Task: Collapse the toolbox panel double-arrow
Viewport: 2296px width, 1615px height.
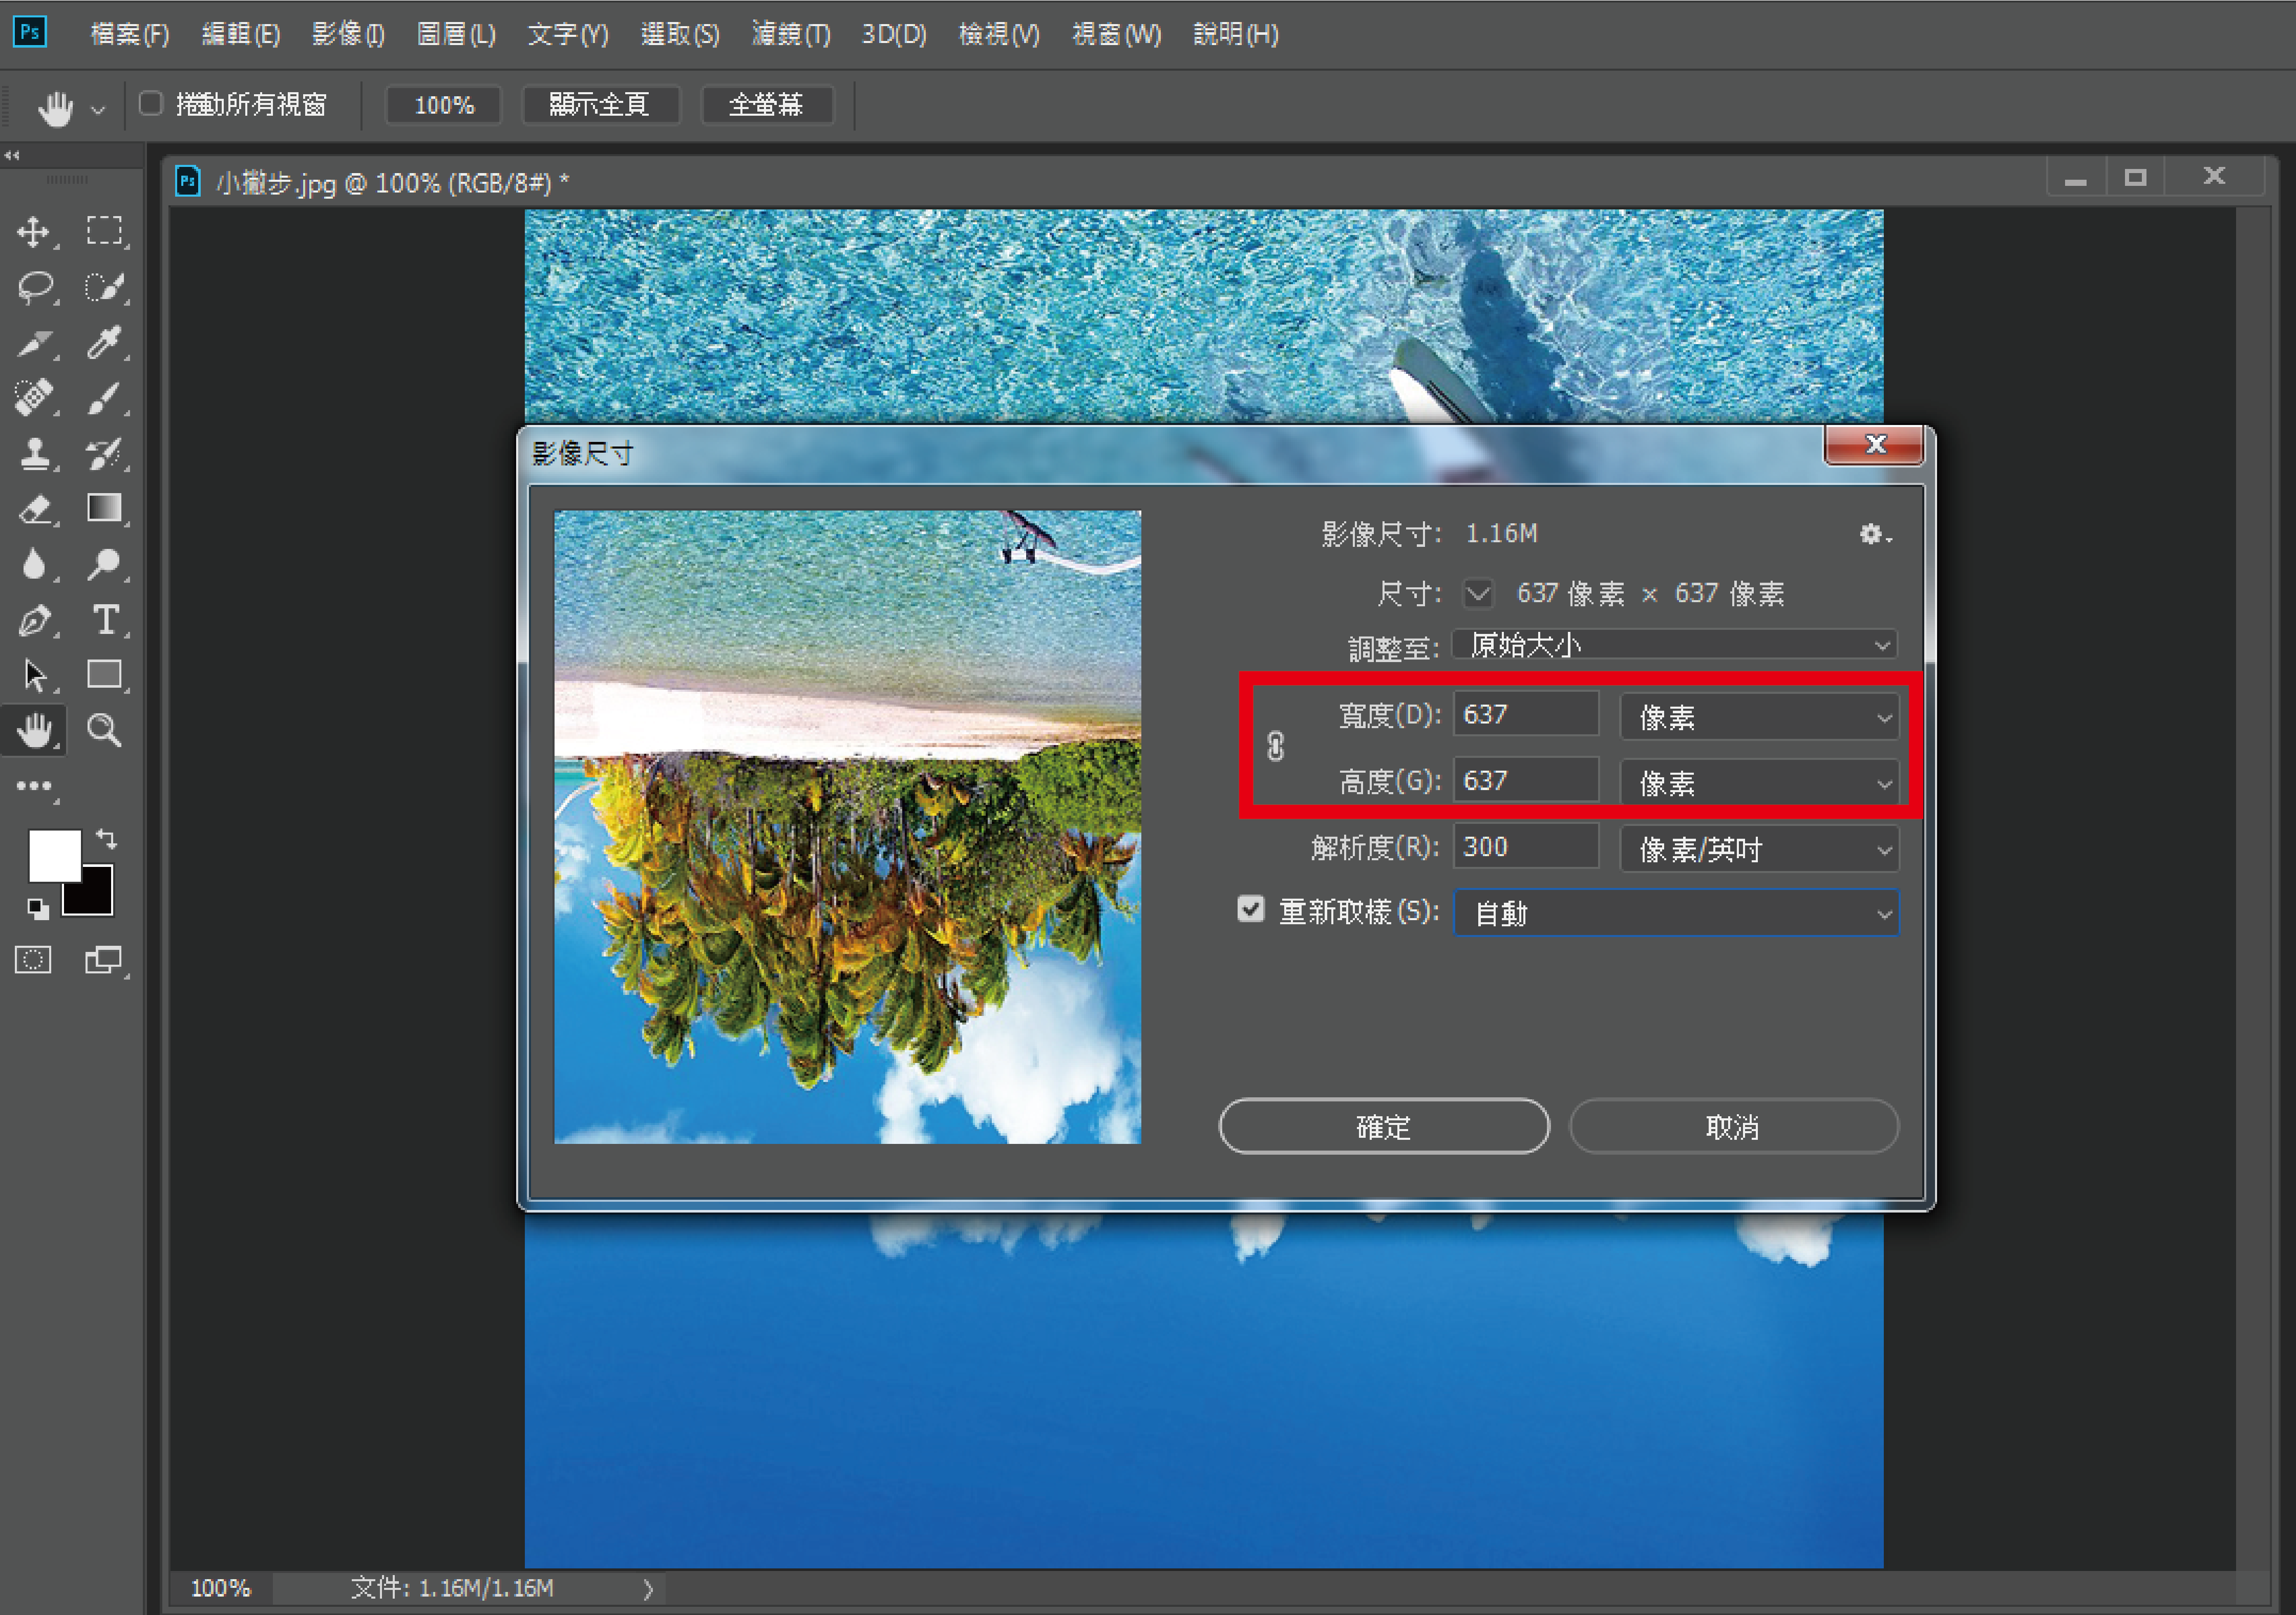Action: 12,155
